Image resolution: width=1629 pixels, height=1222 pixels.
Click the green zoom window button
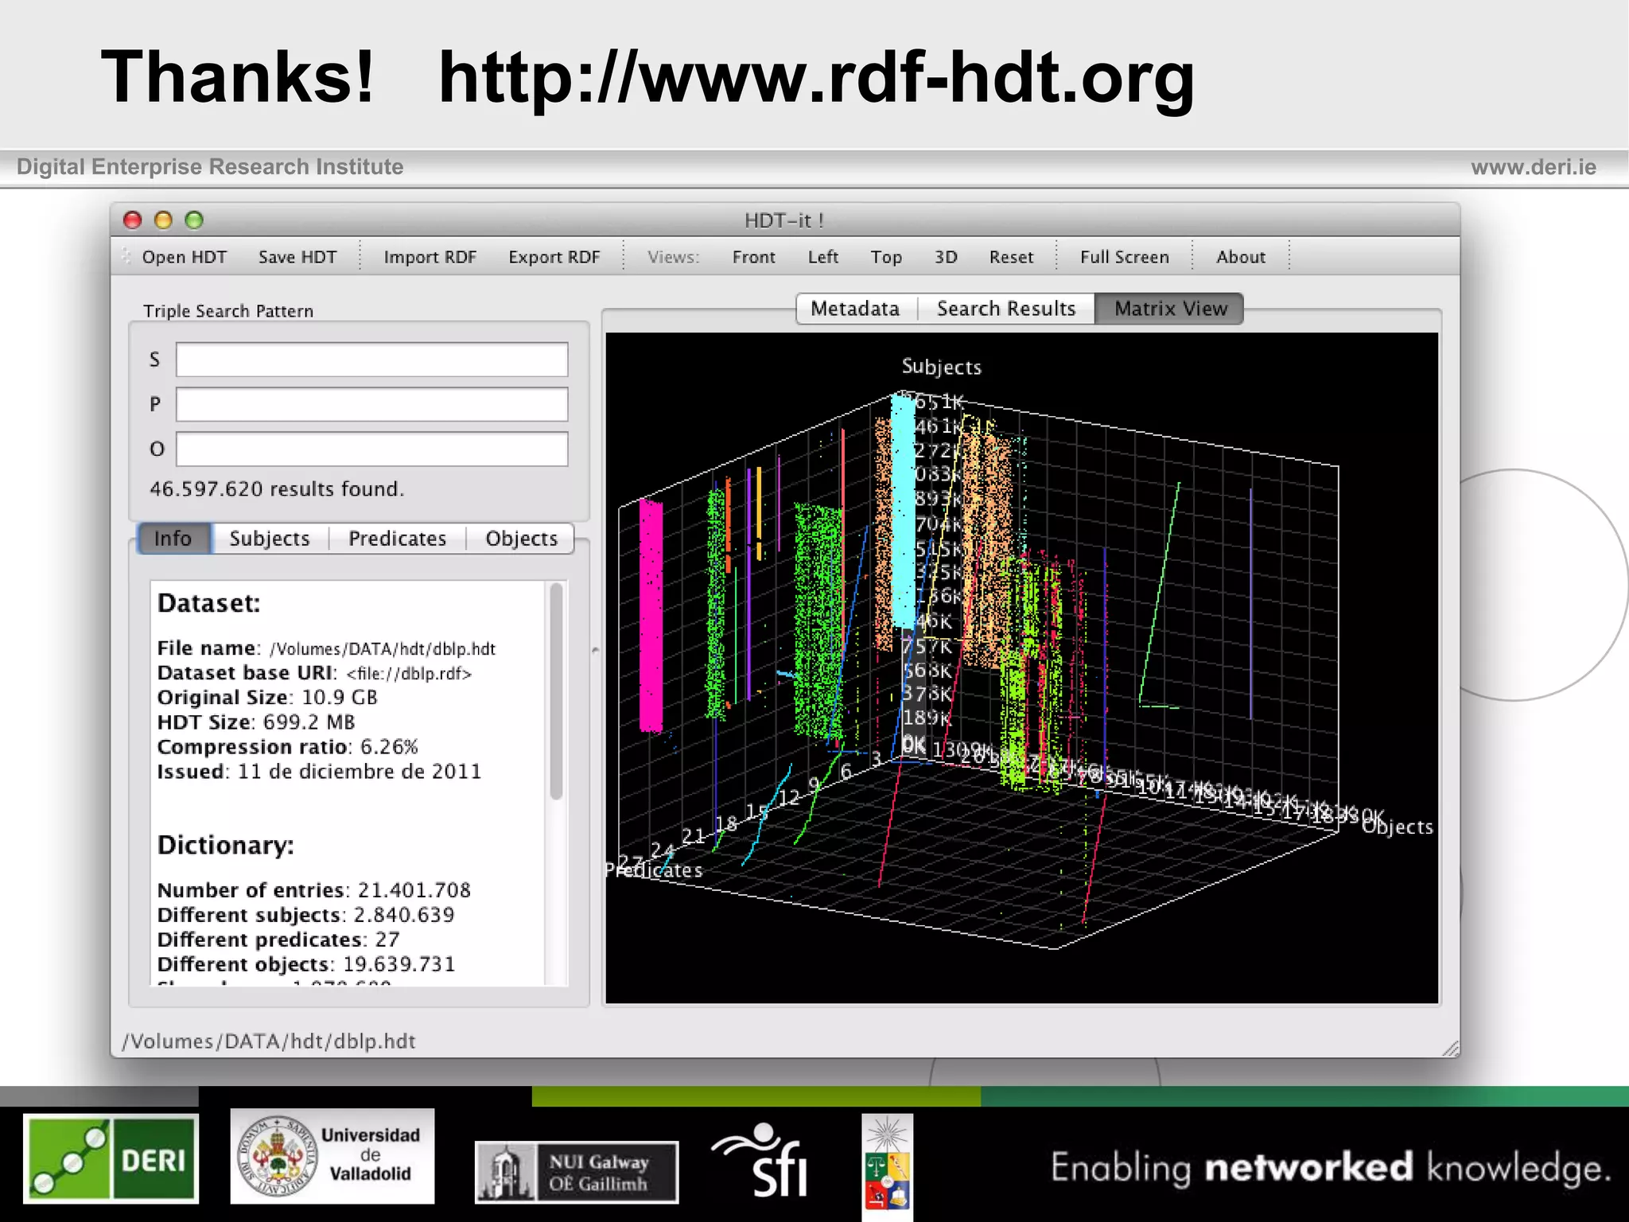coord(194,220)
